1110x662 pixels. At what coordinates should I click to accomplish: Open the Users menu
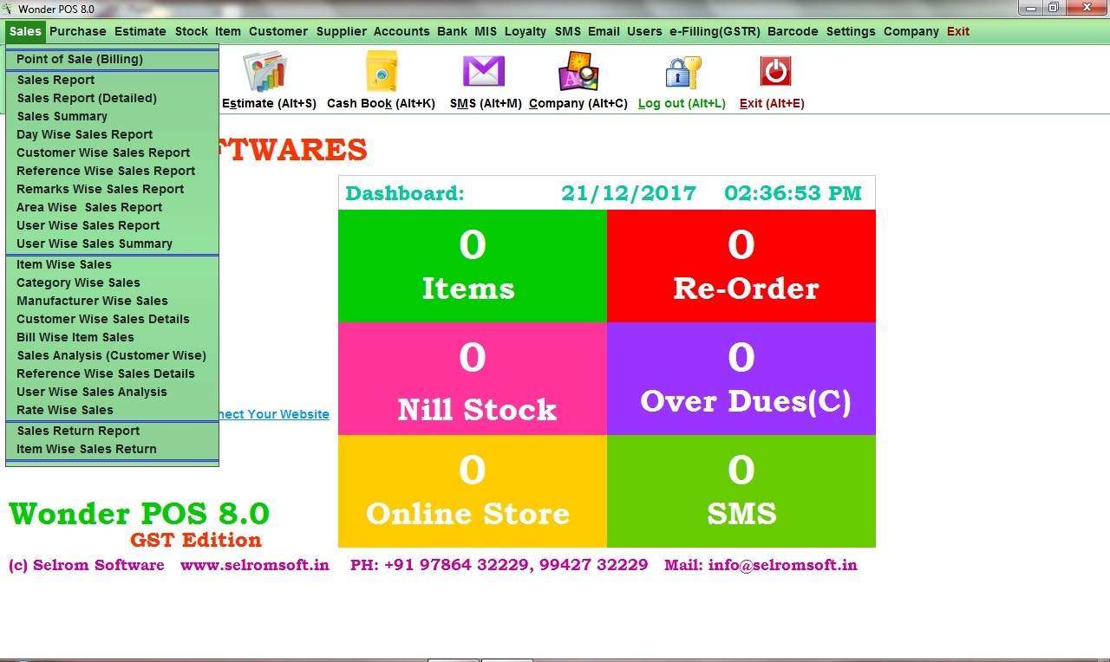(644, 31)
